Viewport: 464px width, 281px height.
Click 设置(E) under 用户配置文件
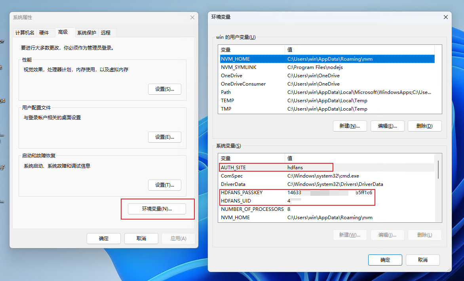[x=165, y=137]
